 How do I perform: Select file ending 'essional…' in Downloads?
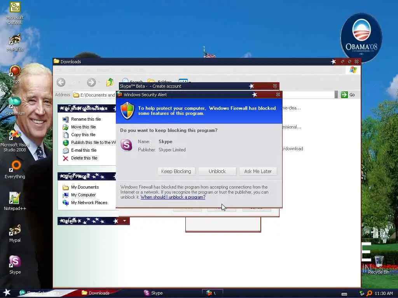coord(292,127)
